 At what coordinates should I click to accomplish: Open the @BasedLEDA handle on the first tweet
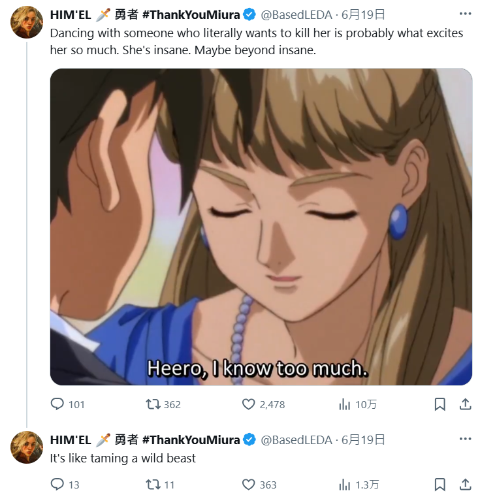[296, 14]
